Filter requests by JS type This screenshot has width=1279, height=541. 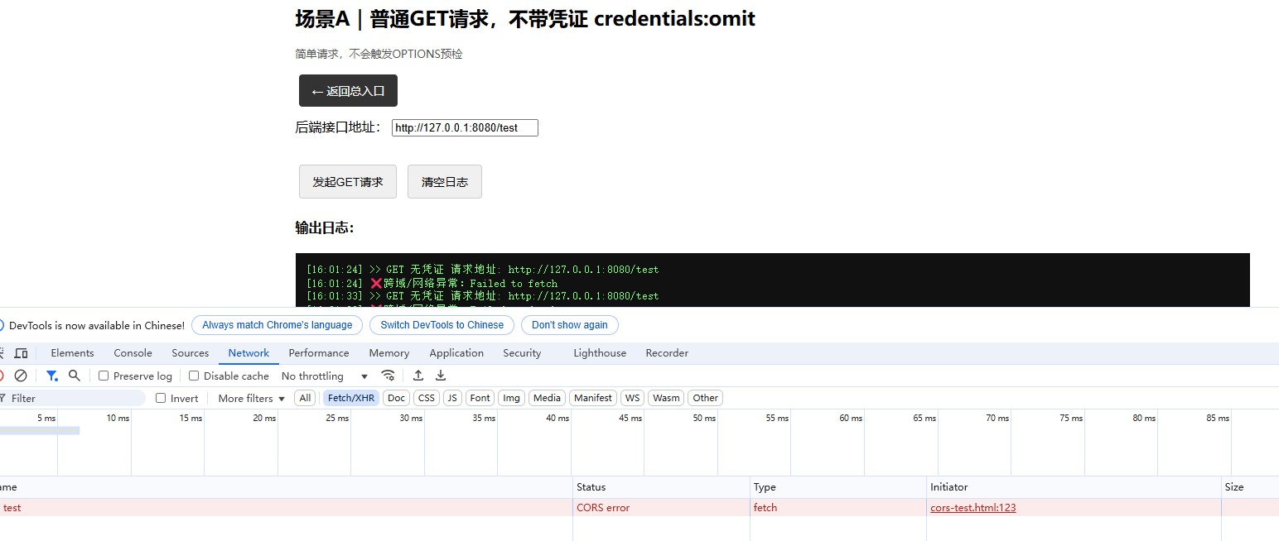(452, 398)
